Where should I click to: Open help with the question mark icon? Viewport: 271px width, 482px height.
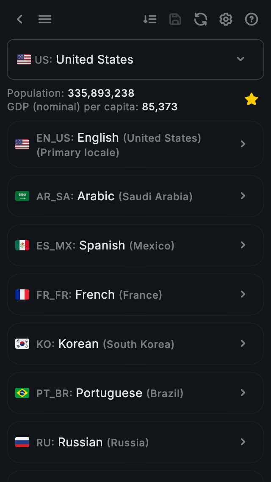click(x=252, y=19)
